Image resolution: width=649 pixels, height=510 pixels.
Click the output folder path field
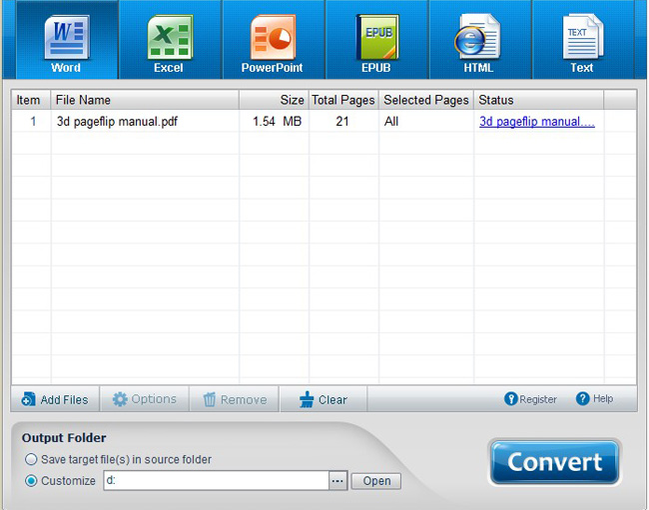coord(216,481)
